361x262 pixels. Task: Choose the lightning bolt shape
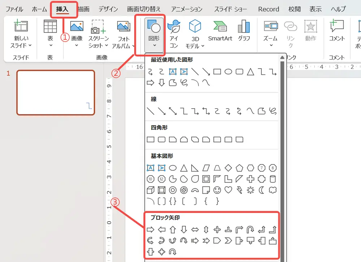pos(239,190)
